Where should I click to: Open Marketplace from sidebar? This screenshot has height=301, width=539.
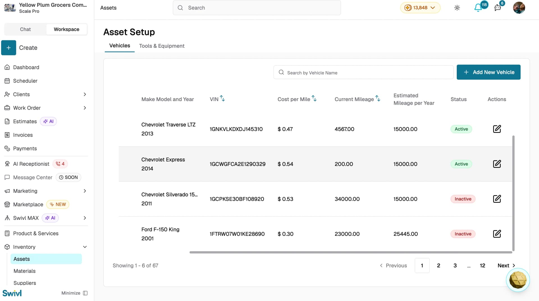(28, 204)
